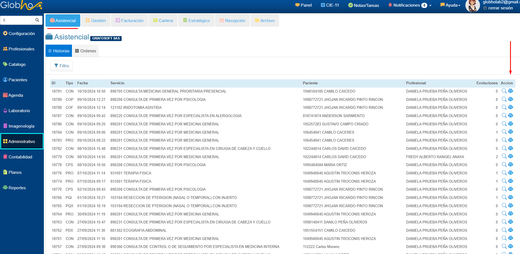520x254 pixels.
Task: Open the Panel dashboard link
Action: pyautogui.click(x=303, y=5)
